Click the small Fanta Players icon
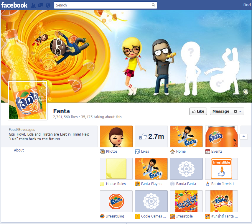252x224 pixels. [x=137, y=184]
